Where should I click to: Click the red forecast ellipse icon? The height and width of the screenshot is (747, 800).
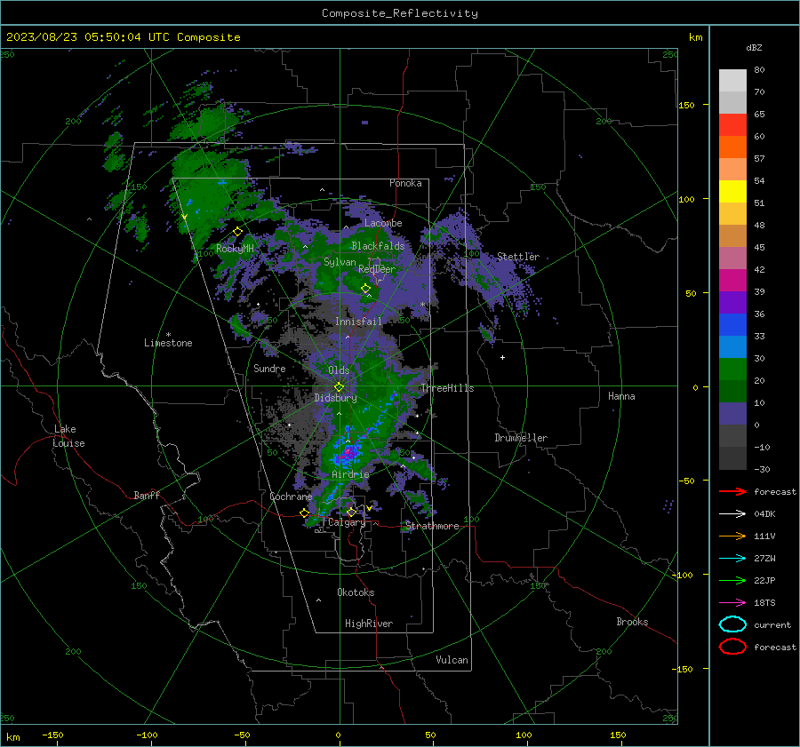pos(732,647)
